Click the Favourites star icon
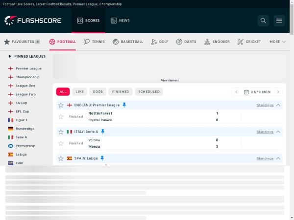This screenshot has width=294, height=220. [x=7, y=42]
